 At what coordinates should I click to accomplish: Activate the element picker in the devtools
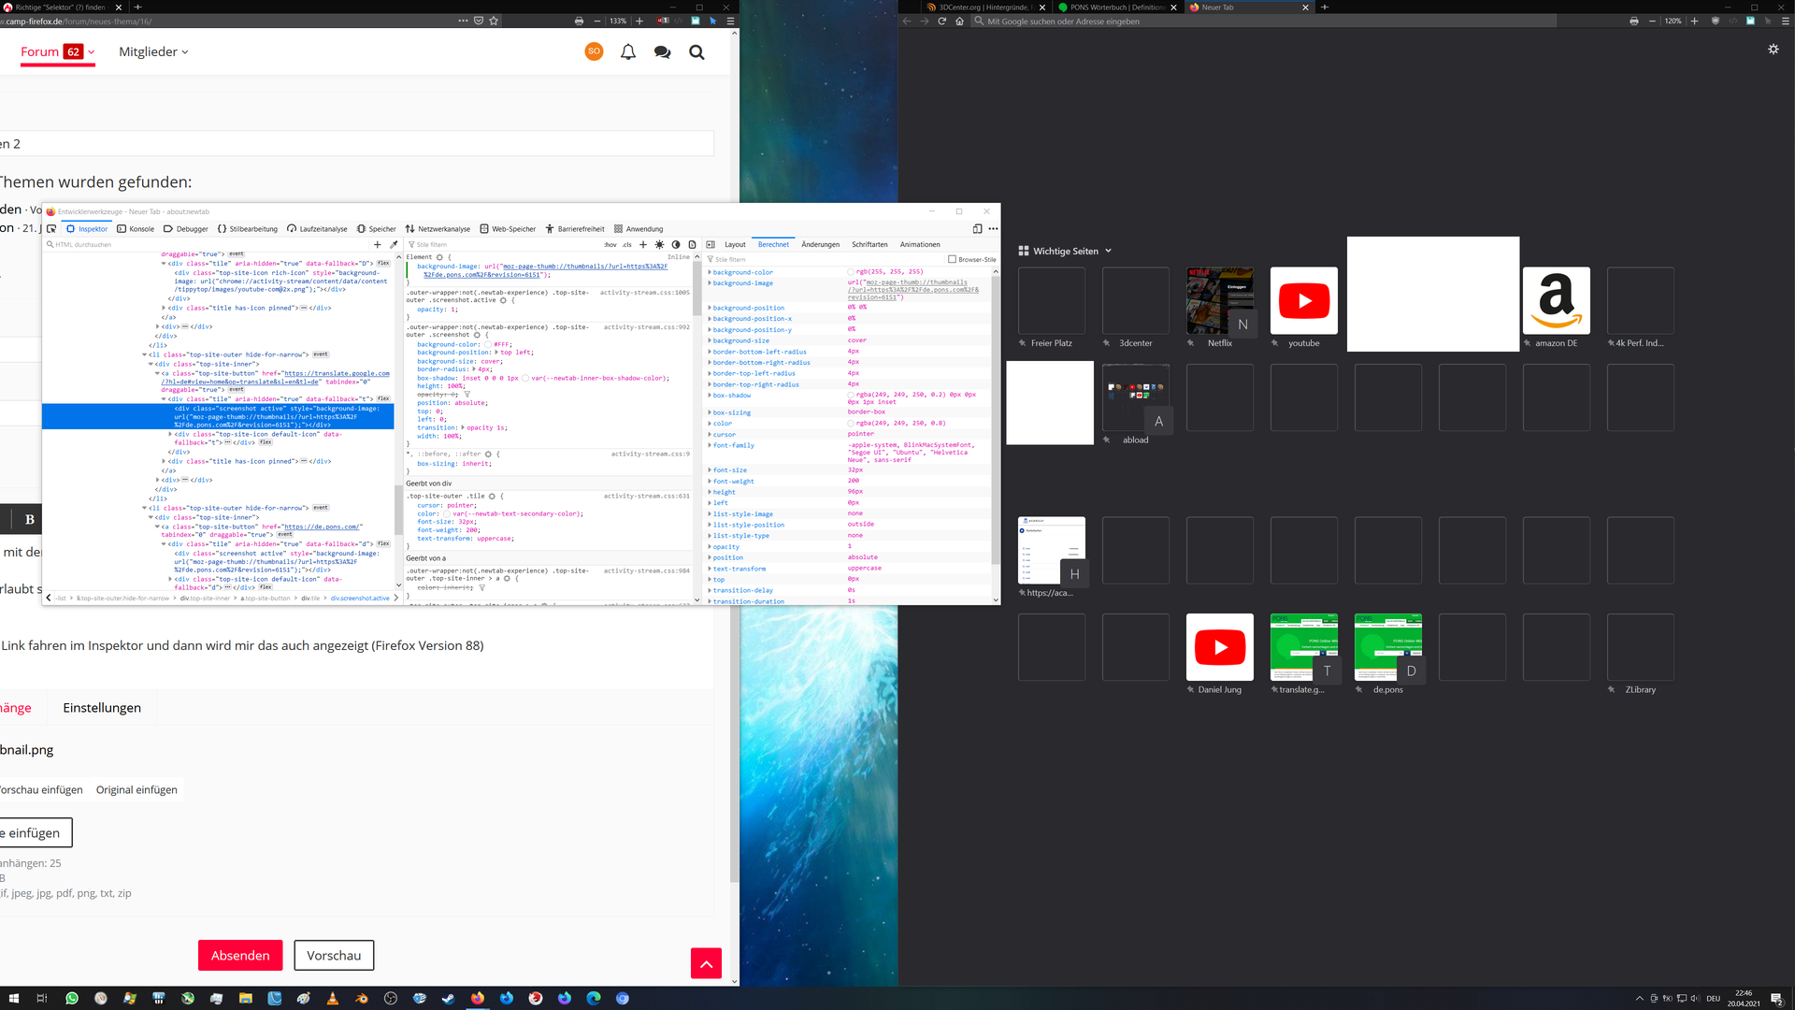click(51, 228)
